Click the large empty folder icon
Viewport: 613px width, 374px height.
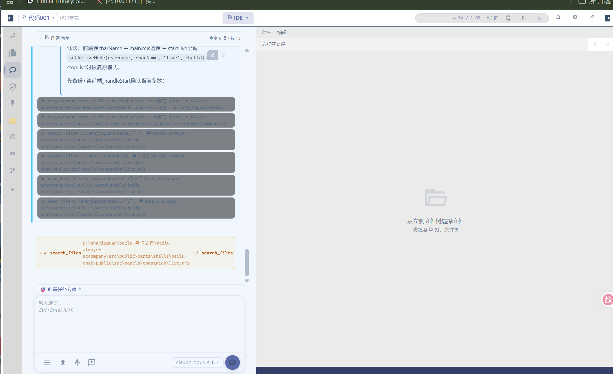tap(436, 198)
